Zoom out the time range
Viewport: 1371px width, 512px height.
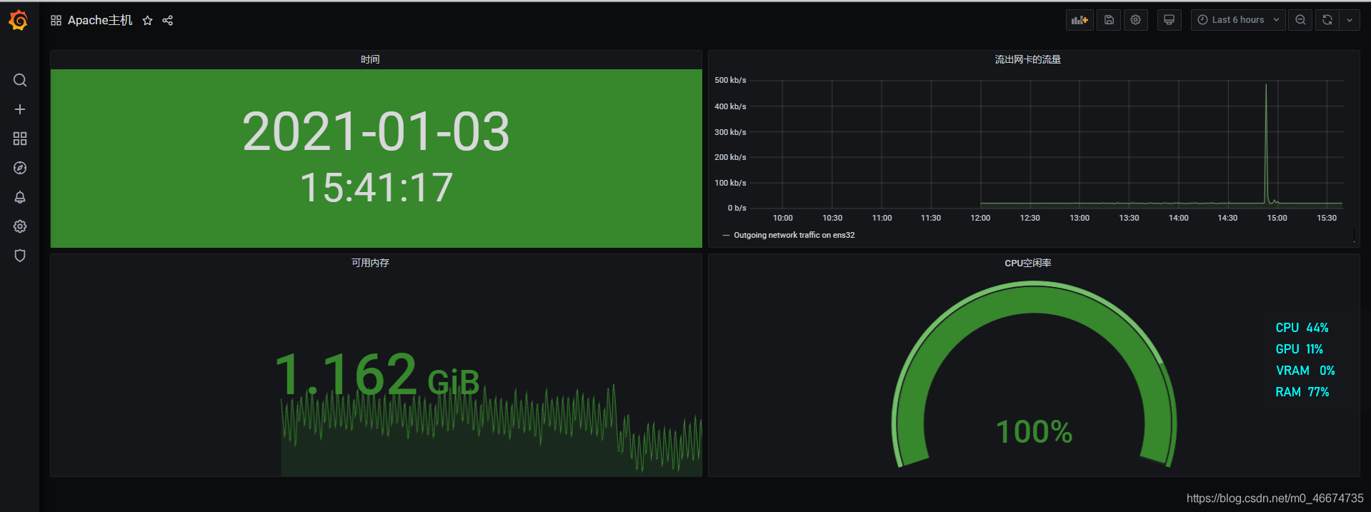click(x=1300, y=20)
